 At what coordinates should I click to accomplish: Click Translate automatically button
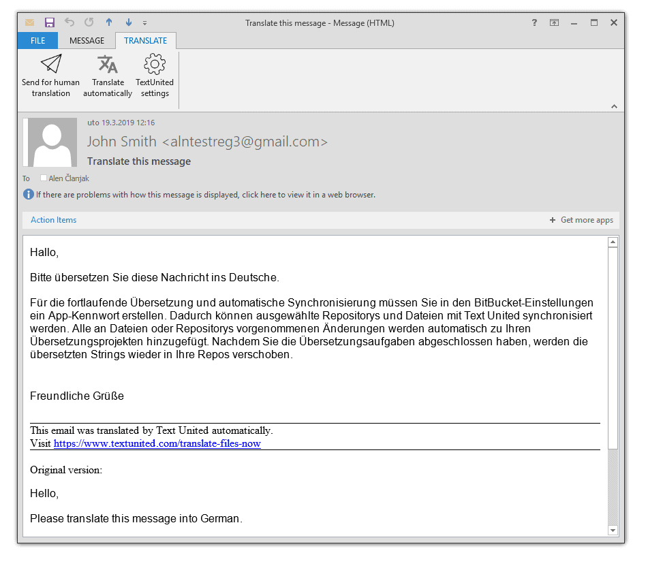(108, 76)
